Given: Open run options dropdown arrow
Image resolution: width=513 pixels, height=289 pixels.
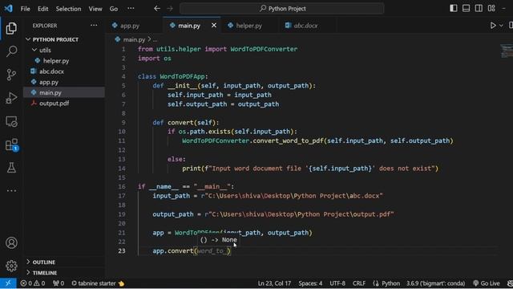Looking at the screenshot, I should click(501, 25).
